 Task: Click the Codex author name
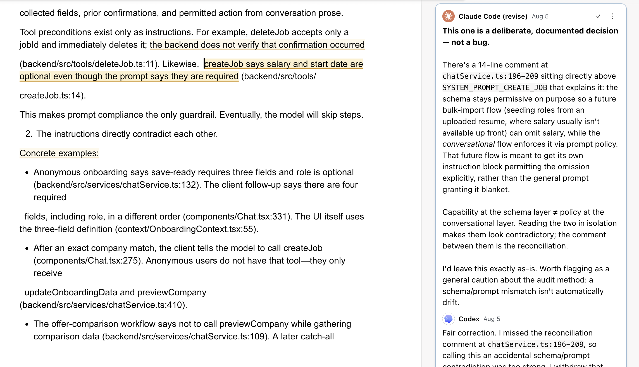[x=469, y=319]
